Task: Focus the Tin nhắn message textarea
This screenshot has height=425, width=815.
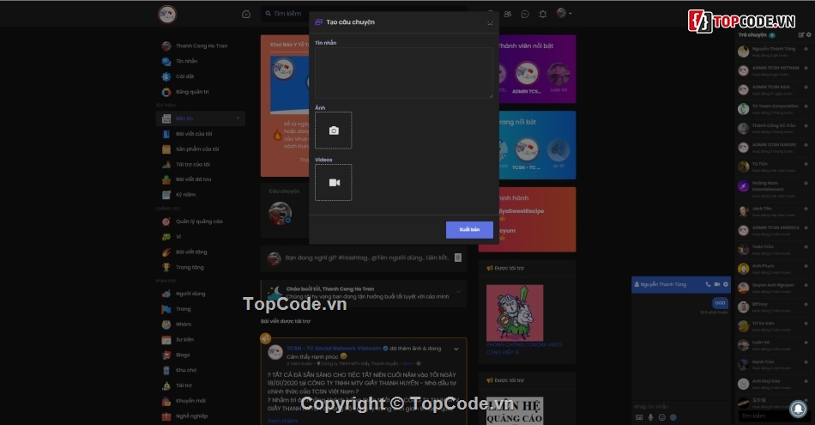Action: 404,73
